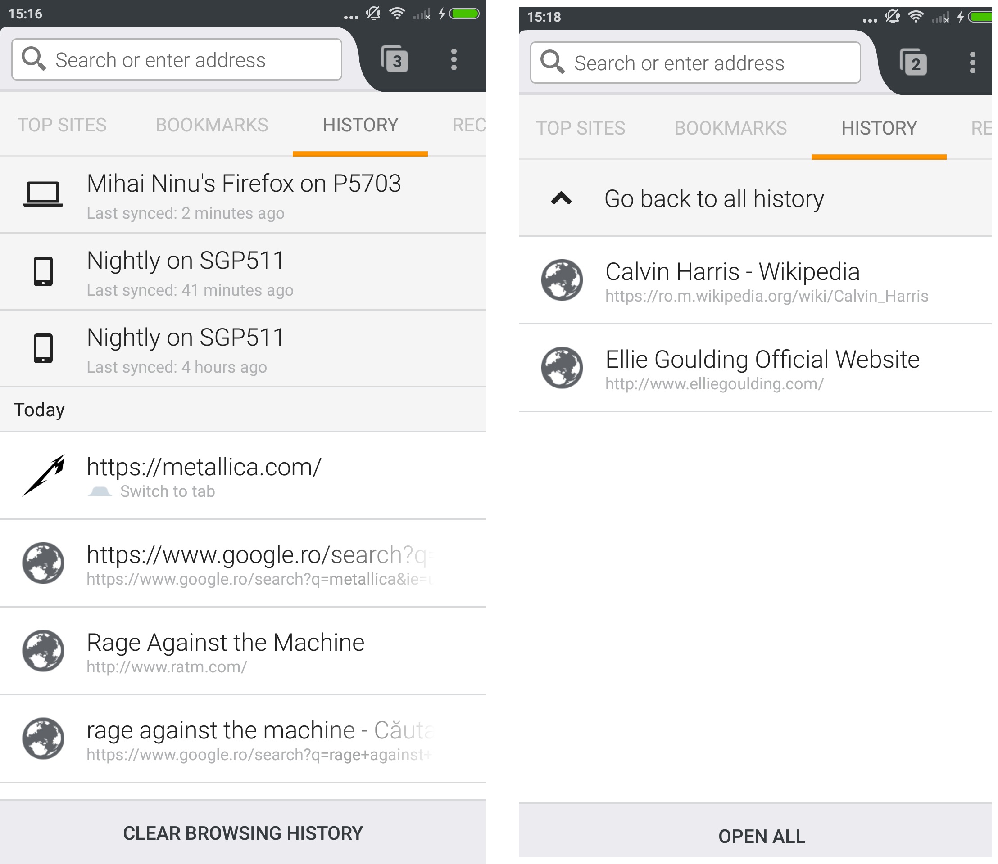Open the Rage Against the Machine history entry

coord(243,650)
